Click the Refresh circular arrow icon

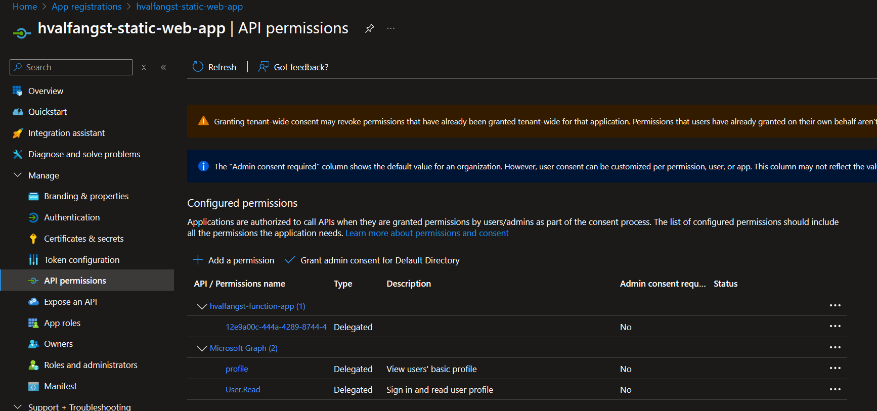198,67
